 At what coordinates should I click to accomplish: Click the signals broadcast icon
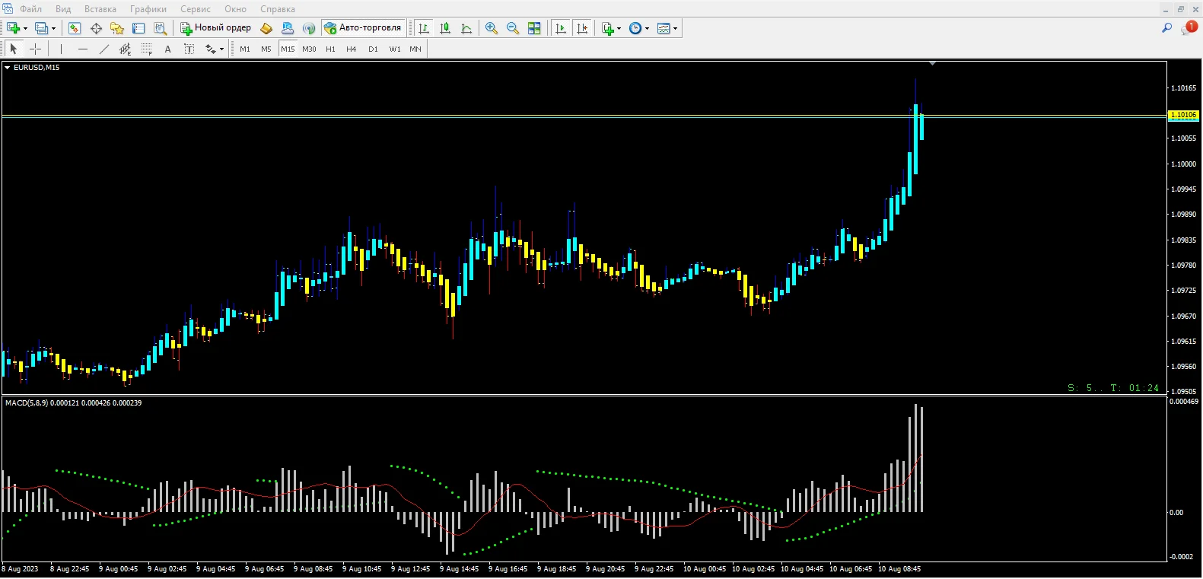[x=309, y=28]
